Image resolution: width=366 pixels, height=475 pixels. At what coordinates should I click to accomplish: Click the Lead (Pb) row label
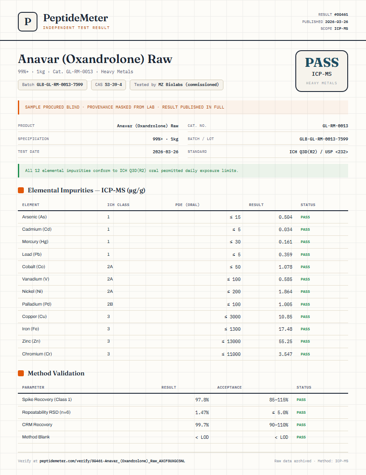click(x=32, y=255)
